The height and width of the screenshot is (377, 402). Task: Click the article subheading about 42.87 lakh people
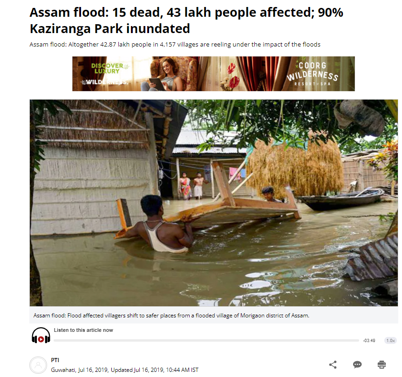[x=175, y=44]
